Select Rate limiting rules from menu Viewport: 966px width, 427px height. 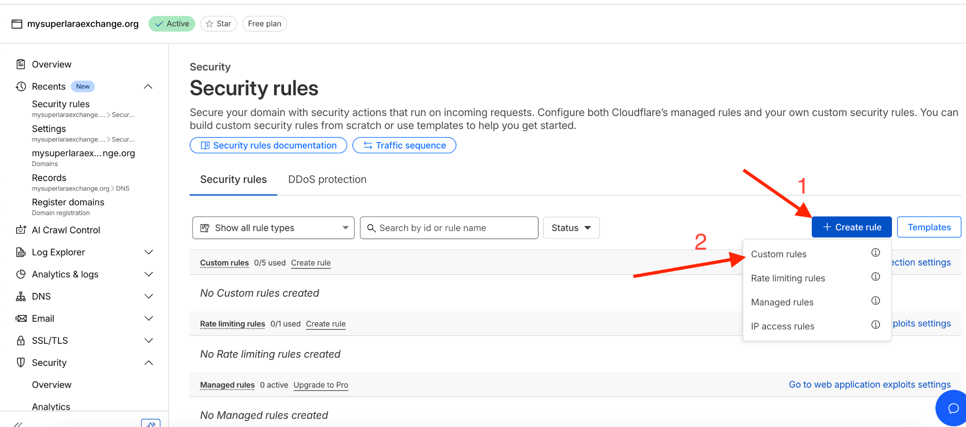788,278
